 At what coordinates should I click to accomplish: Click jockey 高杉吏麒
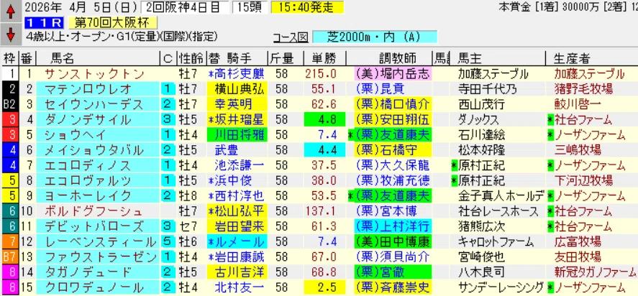pyautogui.click(x=240, y=74)
